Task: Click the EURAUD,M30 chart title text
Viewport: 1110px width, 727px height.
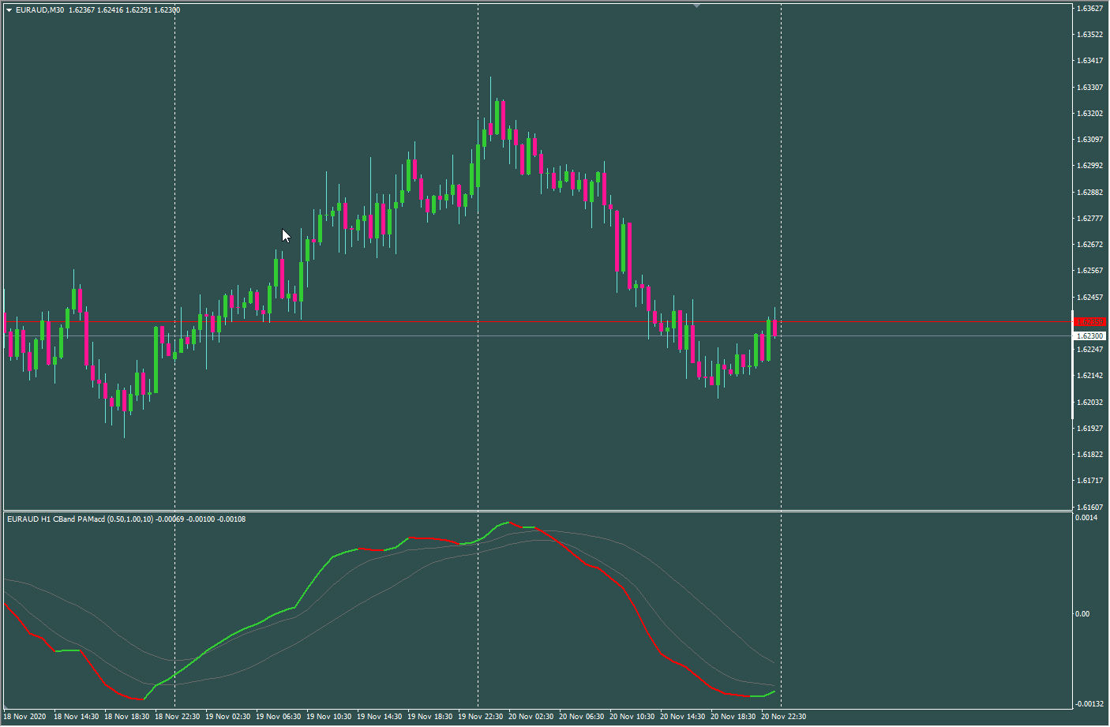Action: (x=40, y=10)
